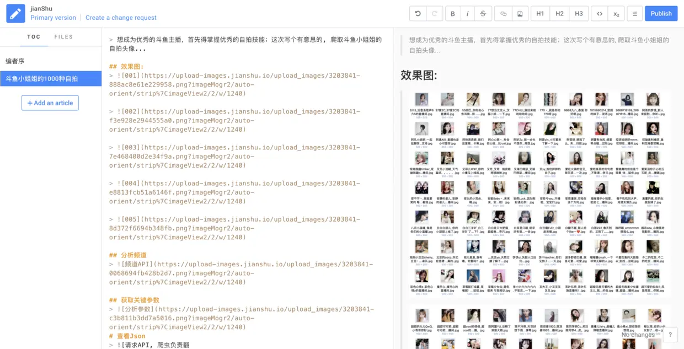Apply bold formatting
The width and height of the screenshot is (684, 349).
[453, 14]
